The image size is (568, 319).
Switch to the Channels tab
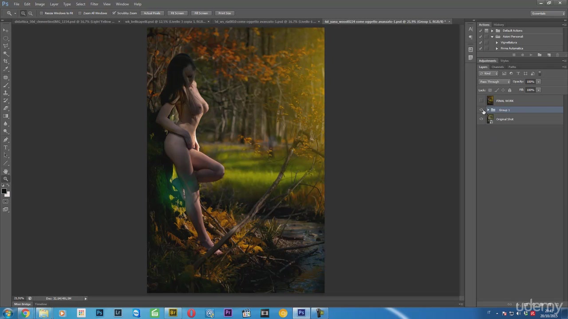(497, 67)
